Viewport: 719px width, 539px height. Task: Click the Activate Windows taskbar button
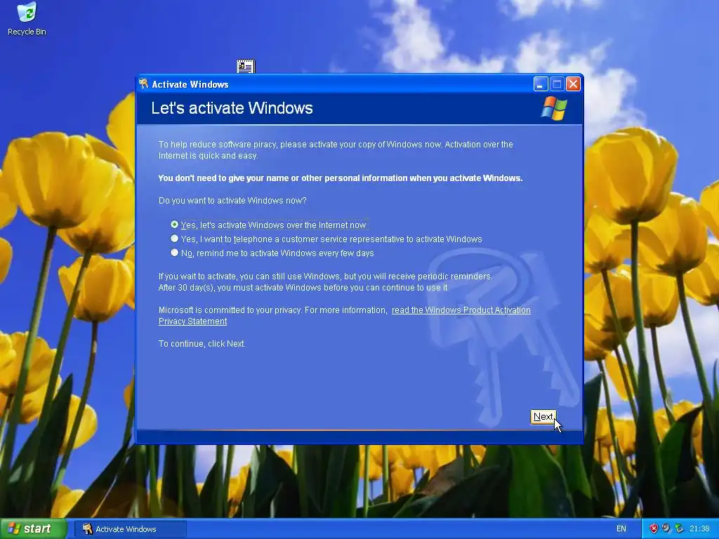(130, 529)
